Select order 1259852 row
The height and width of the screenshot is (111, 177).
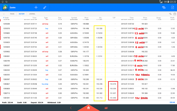point(88,52)
